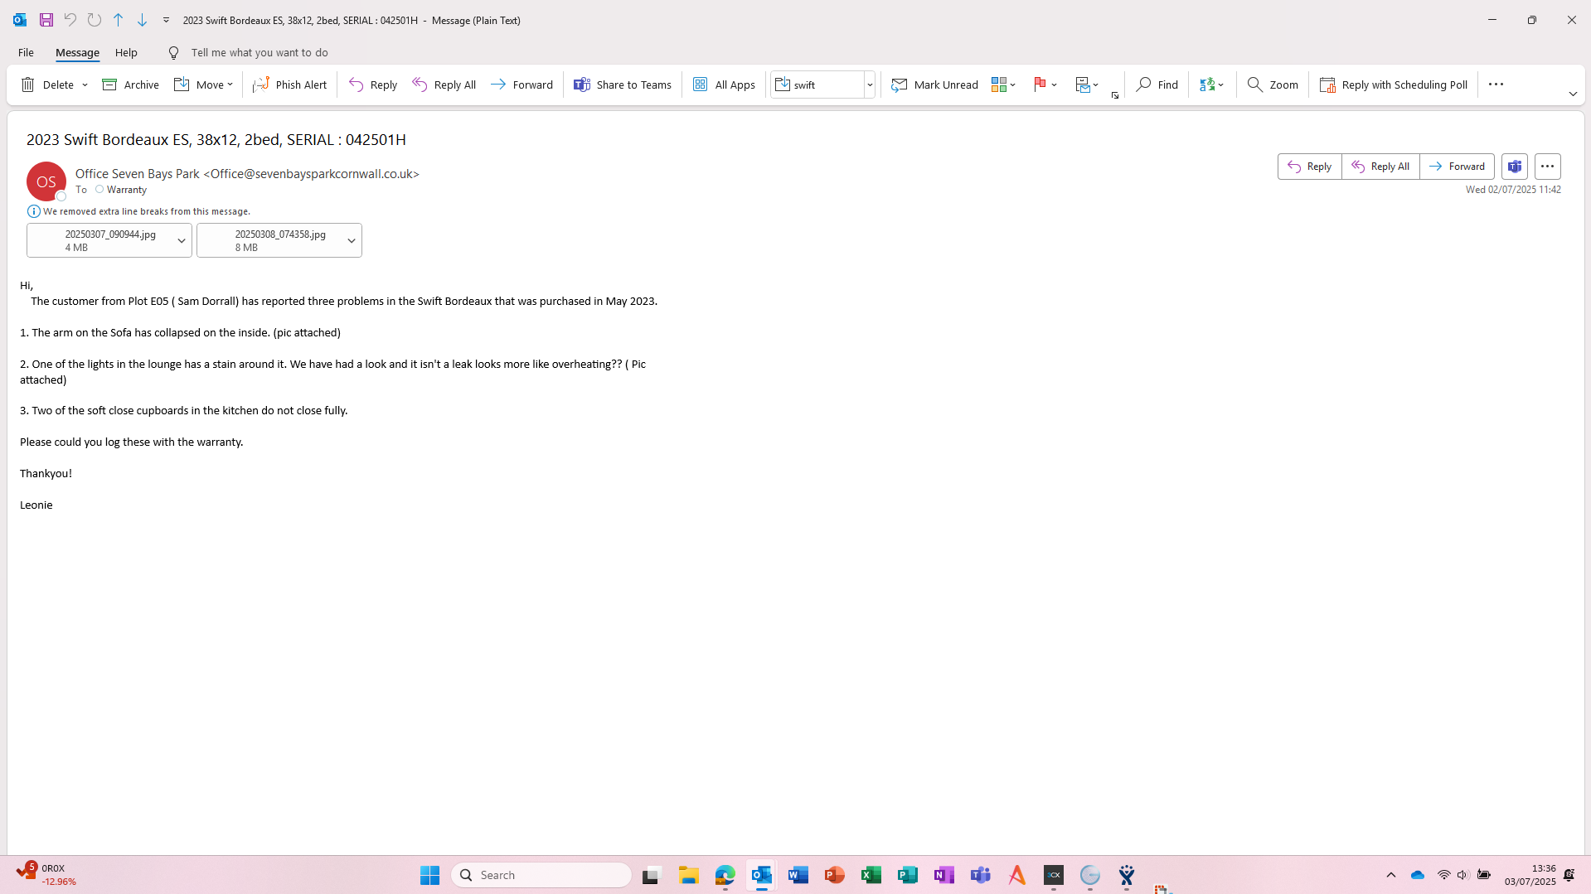Open attachment 20250307_090944.jpg

pyautogui.click(x=99, y=240)
